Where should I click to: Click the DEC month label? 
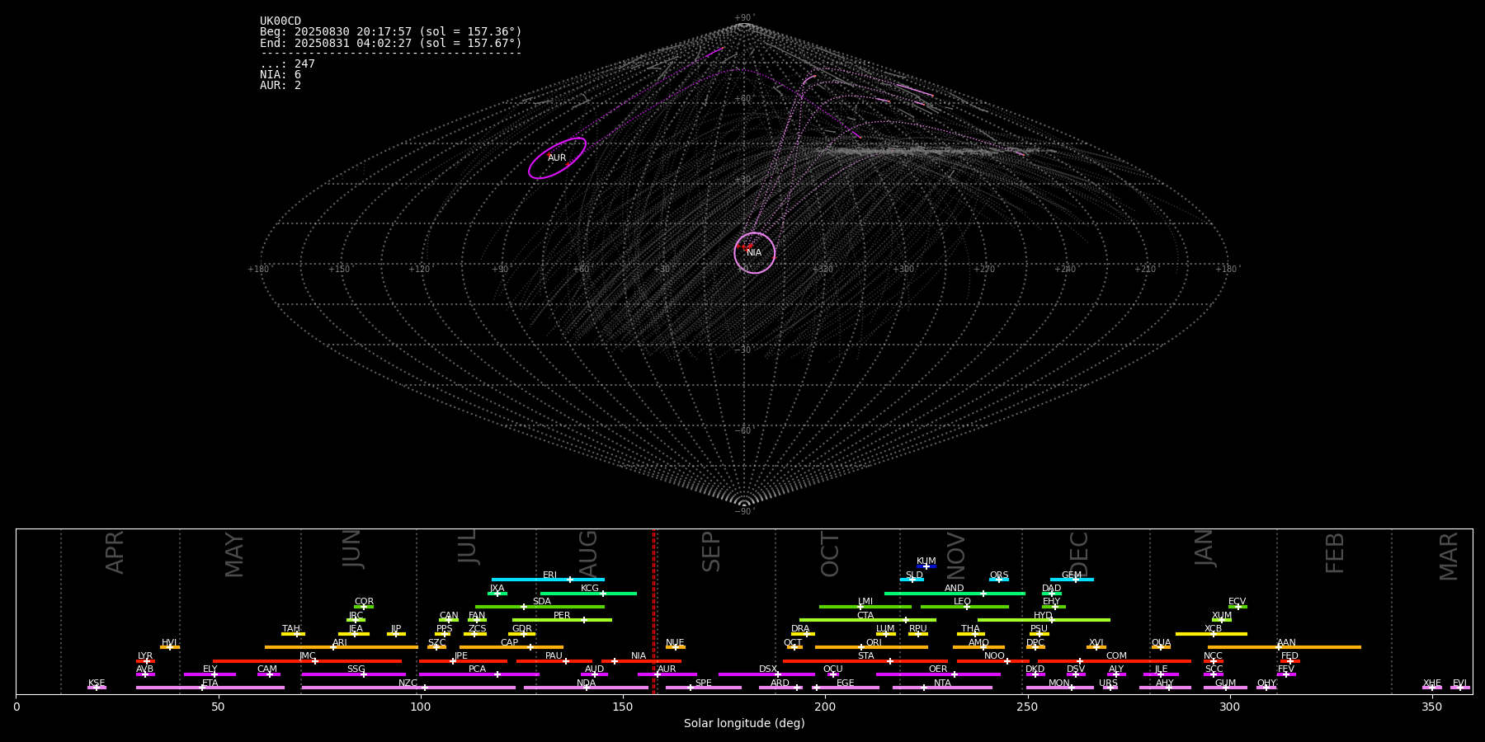pos(1079,554)
